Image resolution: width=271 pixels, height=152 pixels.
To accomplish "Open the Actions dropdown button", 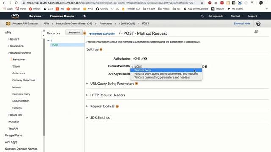I will 74,33.
